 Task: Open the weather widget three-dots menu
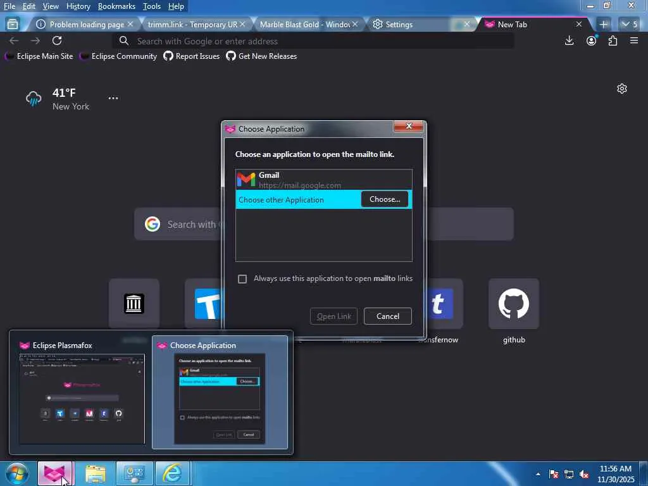pos(113,98)
